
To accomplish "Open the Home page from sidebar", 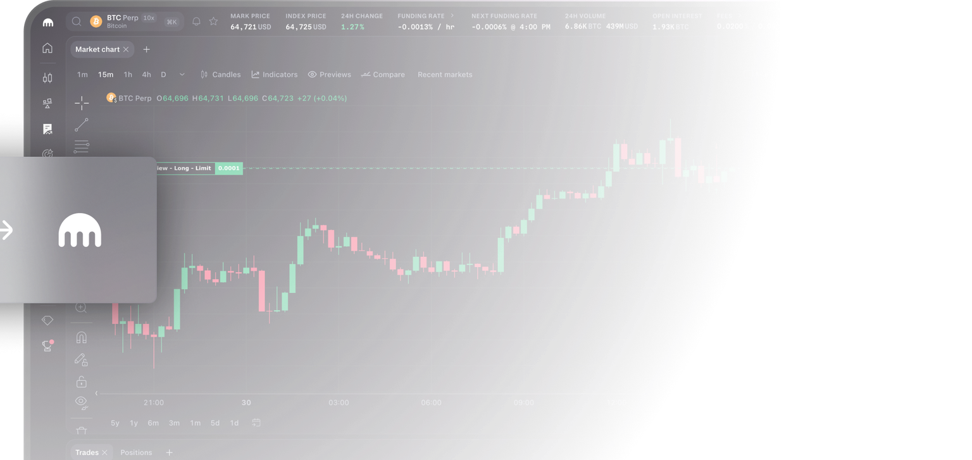I will [47, 48].
